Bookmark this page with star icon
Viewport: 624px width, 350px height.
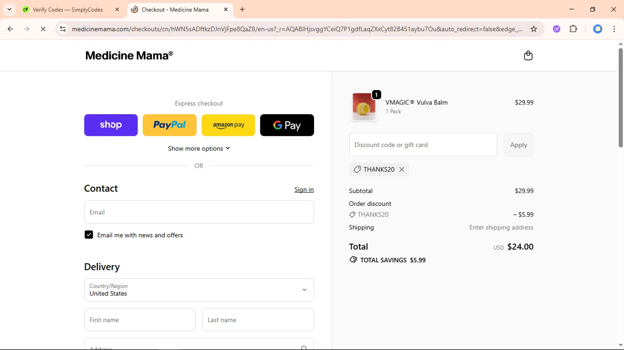tap(534, 29)
